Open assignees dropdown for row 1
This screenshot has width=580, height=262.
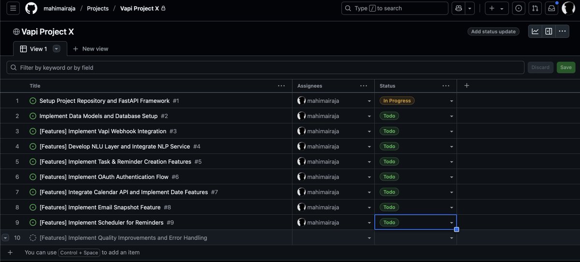pos(369,101)
